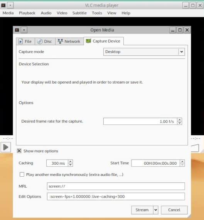204x220 pixels.
Task: Click the Cancel button
Action: (x=174, y=210)
